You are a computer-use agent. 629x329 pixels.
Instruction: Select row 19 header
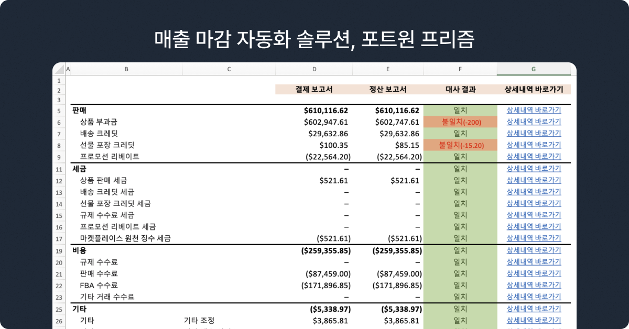click(59, 250)
